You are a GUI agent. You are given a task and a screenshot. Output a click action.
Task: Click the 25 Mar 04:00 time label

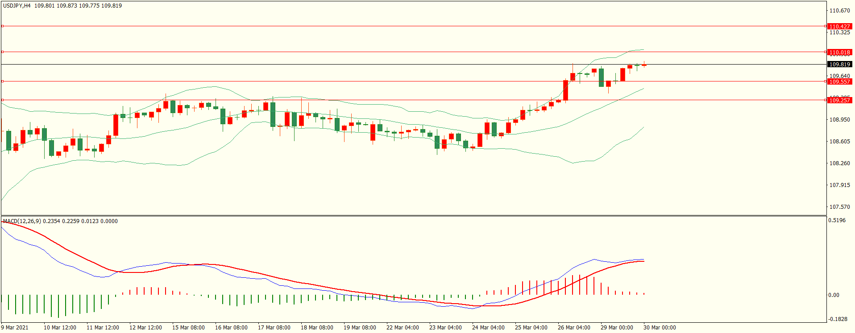pyautogui.click(x=531, y=328)
